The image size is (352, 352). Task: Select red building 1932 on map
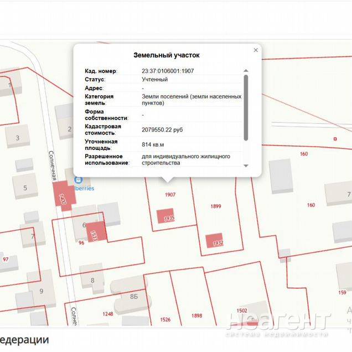[x=214, y=241]
